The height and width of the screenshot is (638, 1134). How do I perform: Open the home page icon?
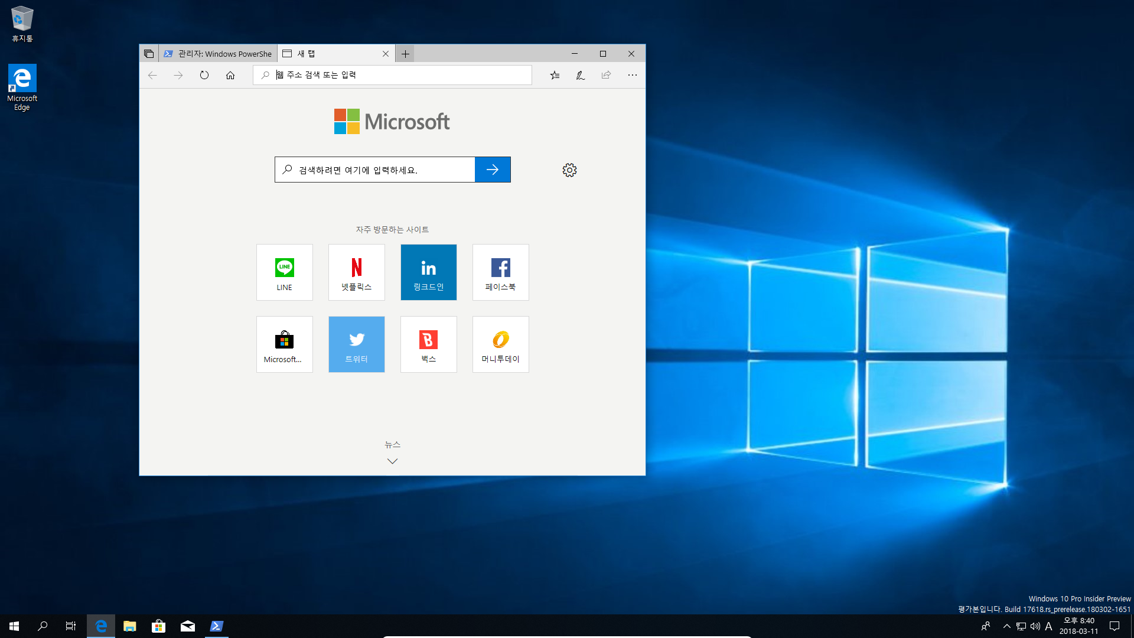pyautogui.click(x=230, y=75)
